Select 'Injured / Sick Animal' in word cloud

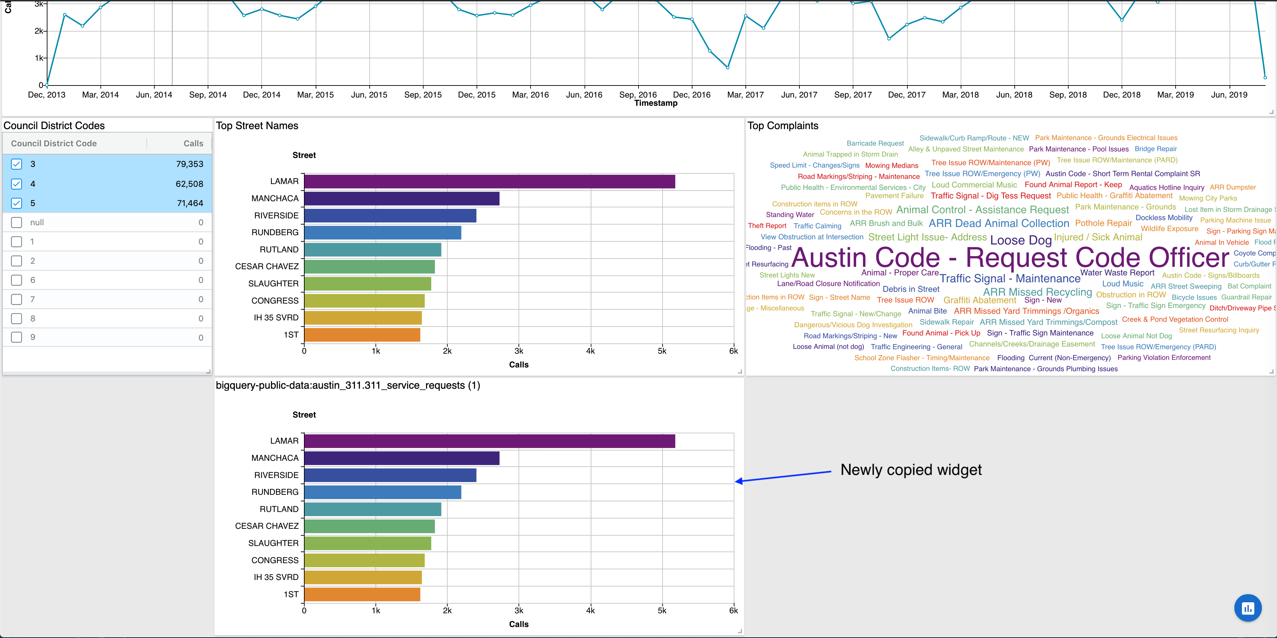1098,237
